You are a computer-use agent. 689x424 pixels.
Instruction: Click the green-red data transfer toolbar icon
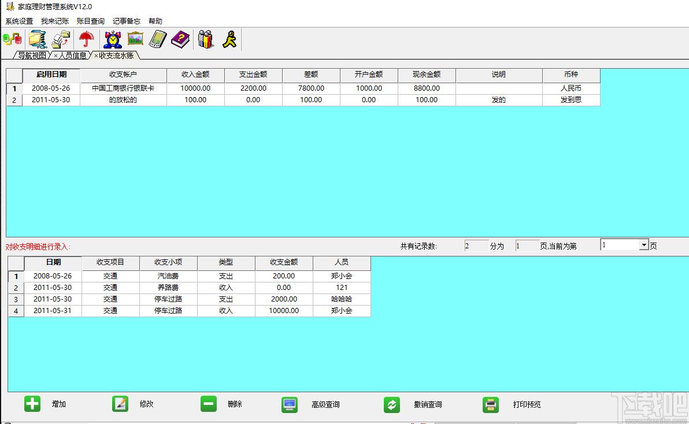12,39
